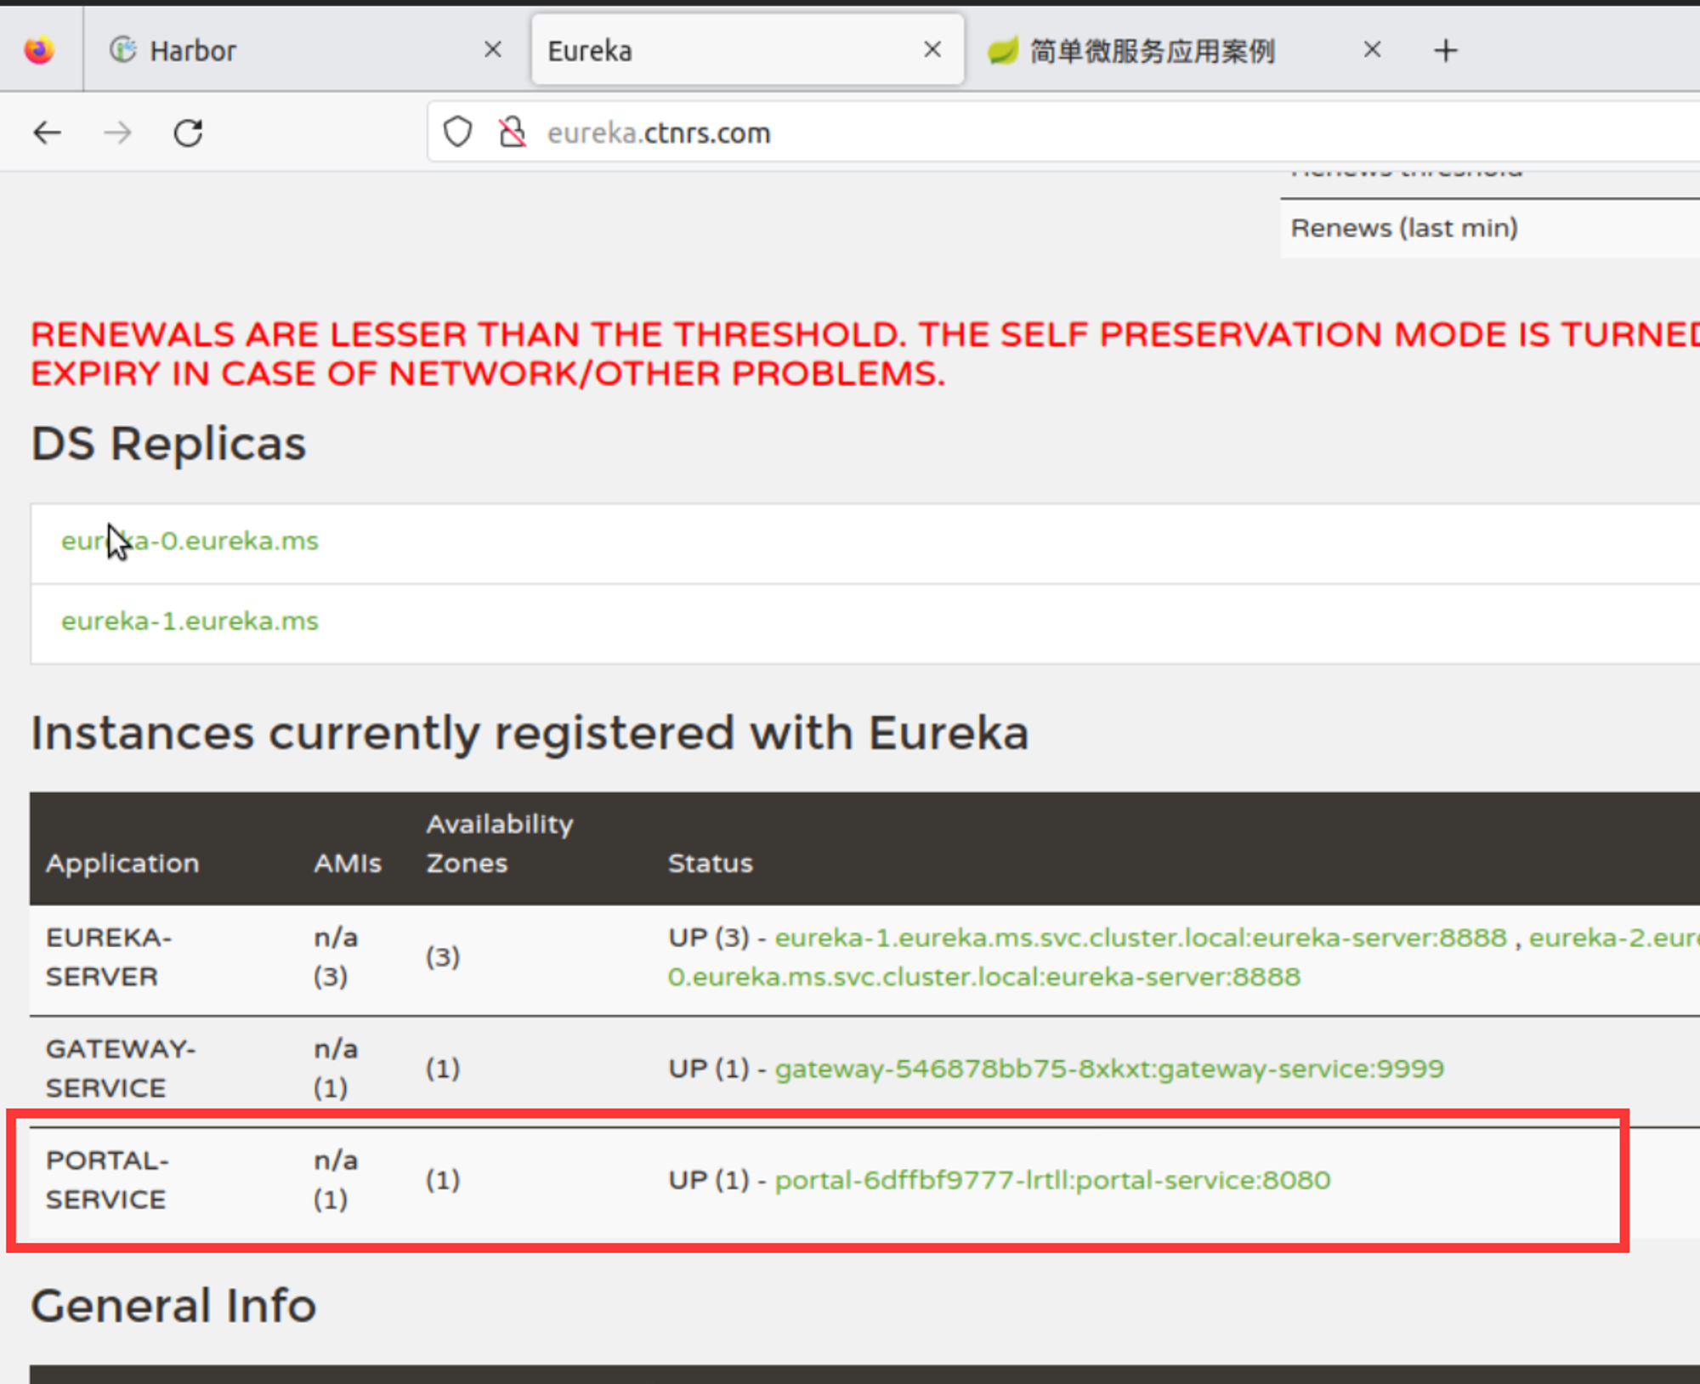Open eureka-0.eureka.ms replica link
Viewport: 1700px width, 1384px height.
point(221,541)
